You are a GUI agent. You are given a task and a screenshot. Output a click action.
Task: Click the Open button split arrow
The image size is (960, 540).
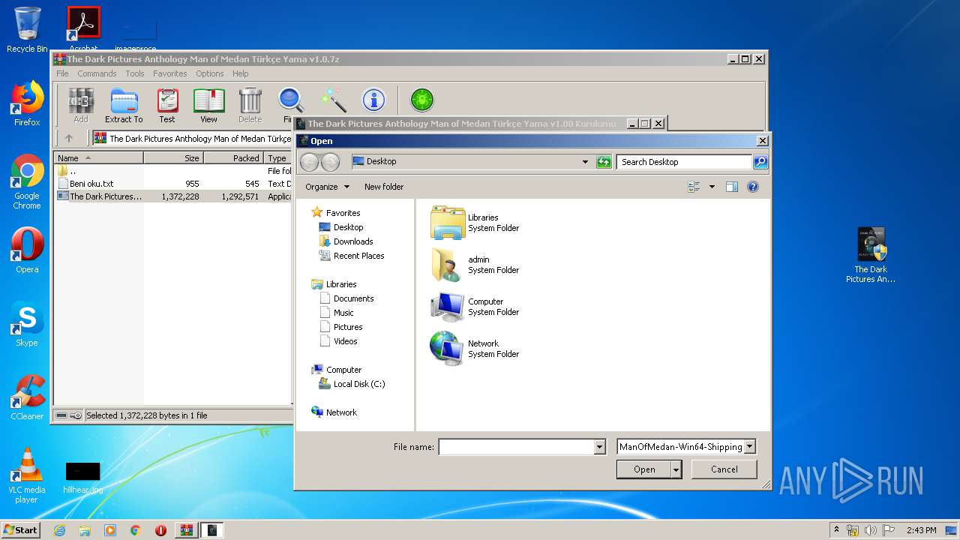pos(676,469)
